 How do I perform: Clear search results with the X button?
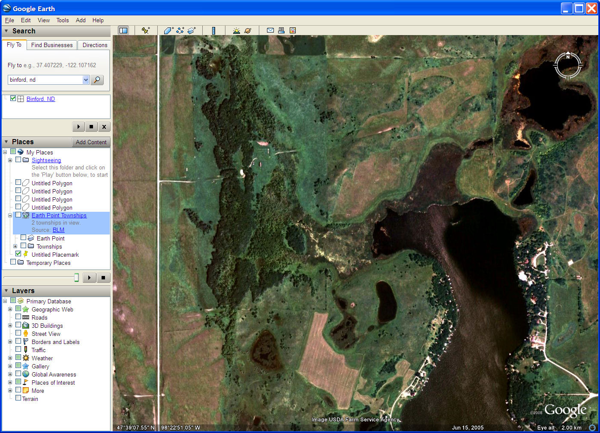[104, 127]
